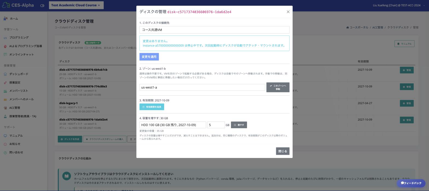This screenshot has height=191, width=429.
Task: Click the 増やす button
Action: point(239,125)
